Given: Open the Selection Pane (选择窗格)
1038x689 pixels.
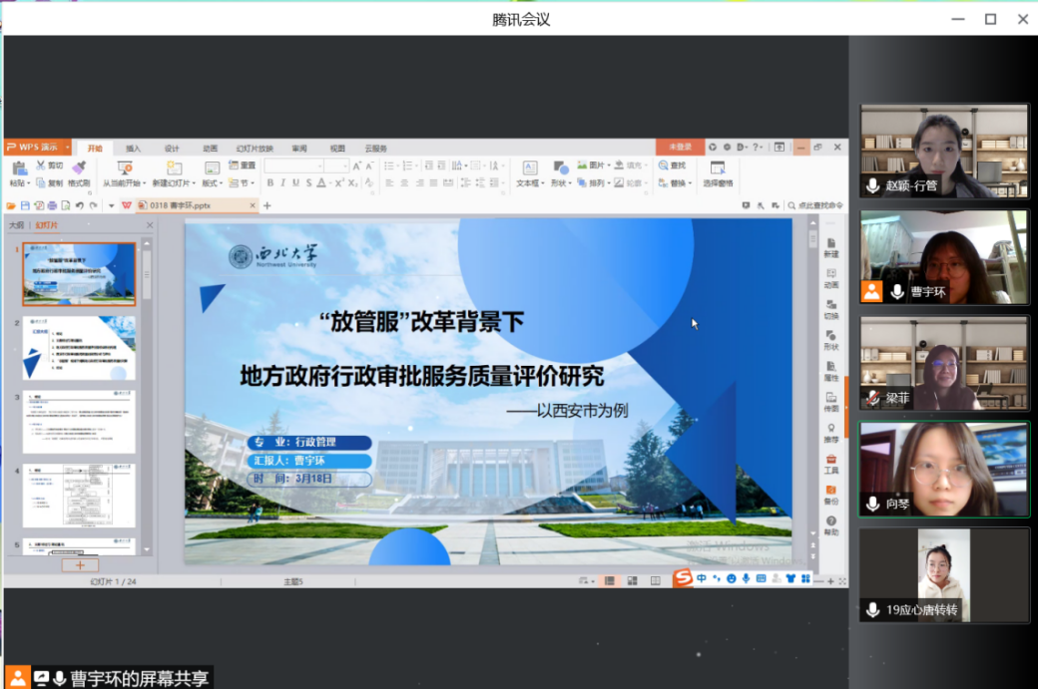Looking at the screenshot, I should [x=718, y=173].
